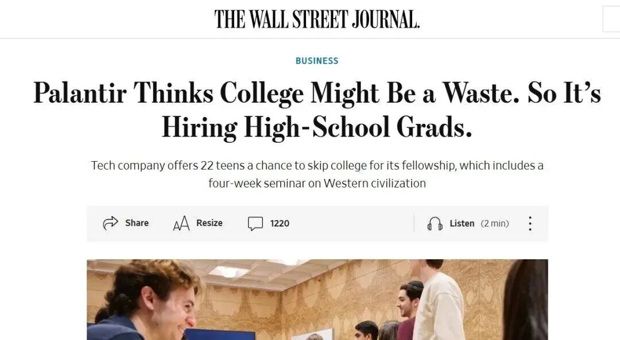The height and width of the screenshot is (340, 620).
Task: Click the Palantir article headline
Action: coord(317,110)
